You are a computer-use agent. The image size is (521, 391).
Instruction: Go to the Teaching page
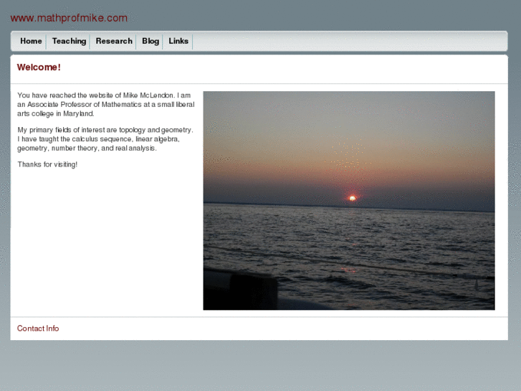[x=69, y=41]
